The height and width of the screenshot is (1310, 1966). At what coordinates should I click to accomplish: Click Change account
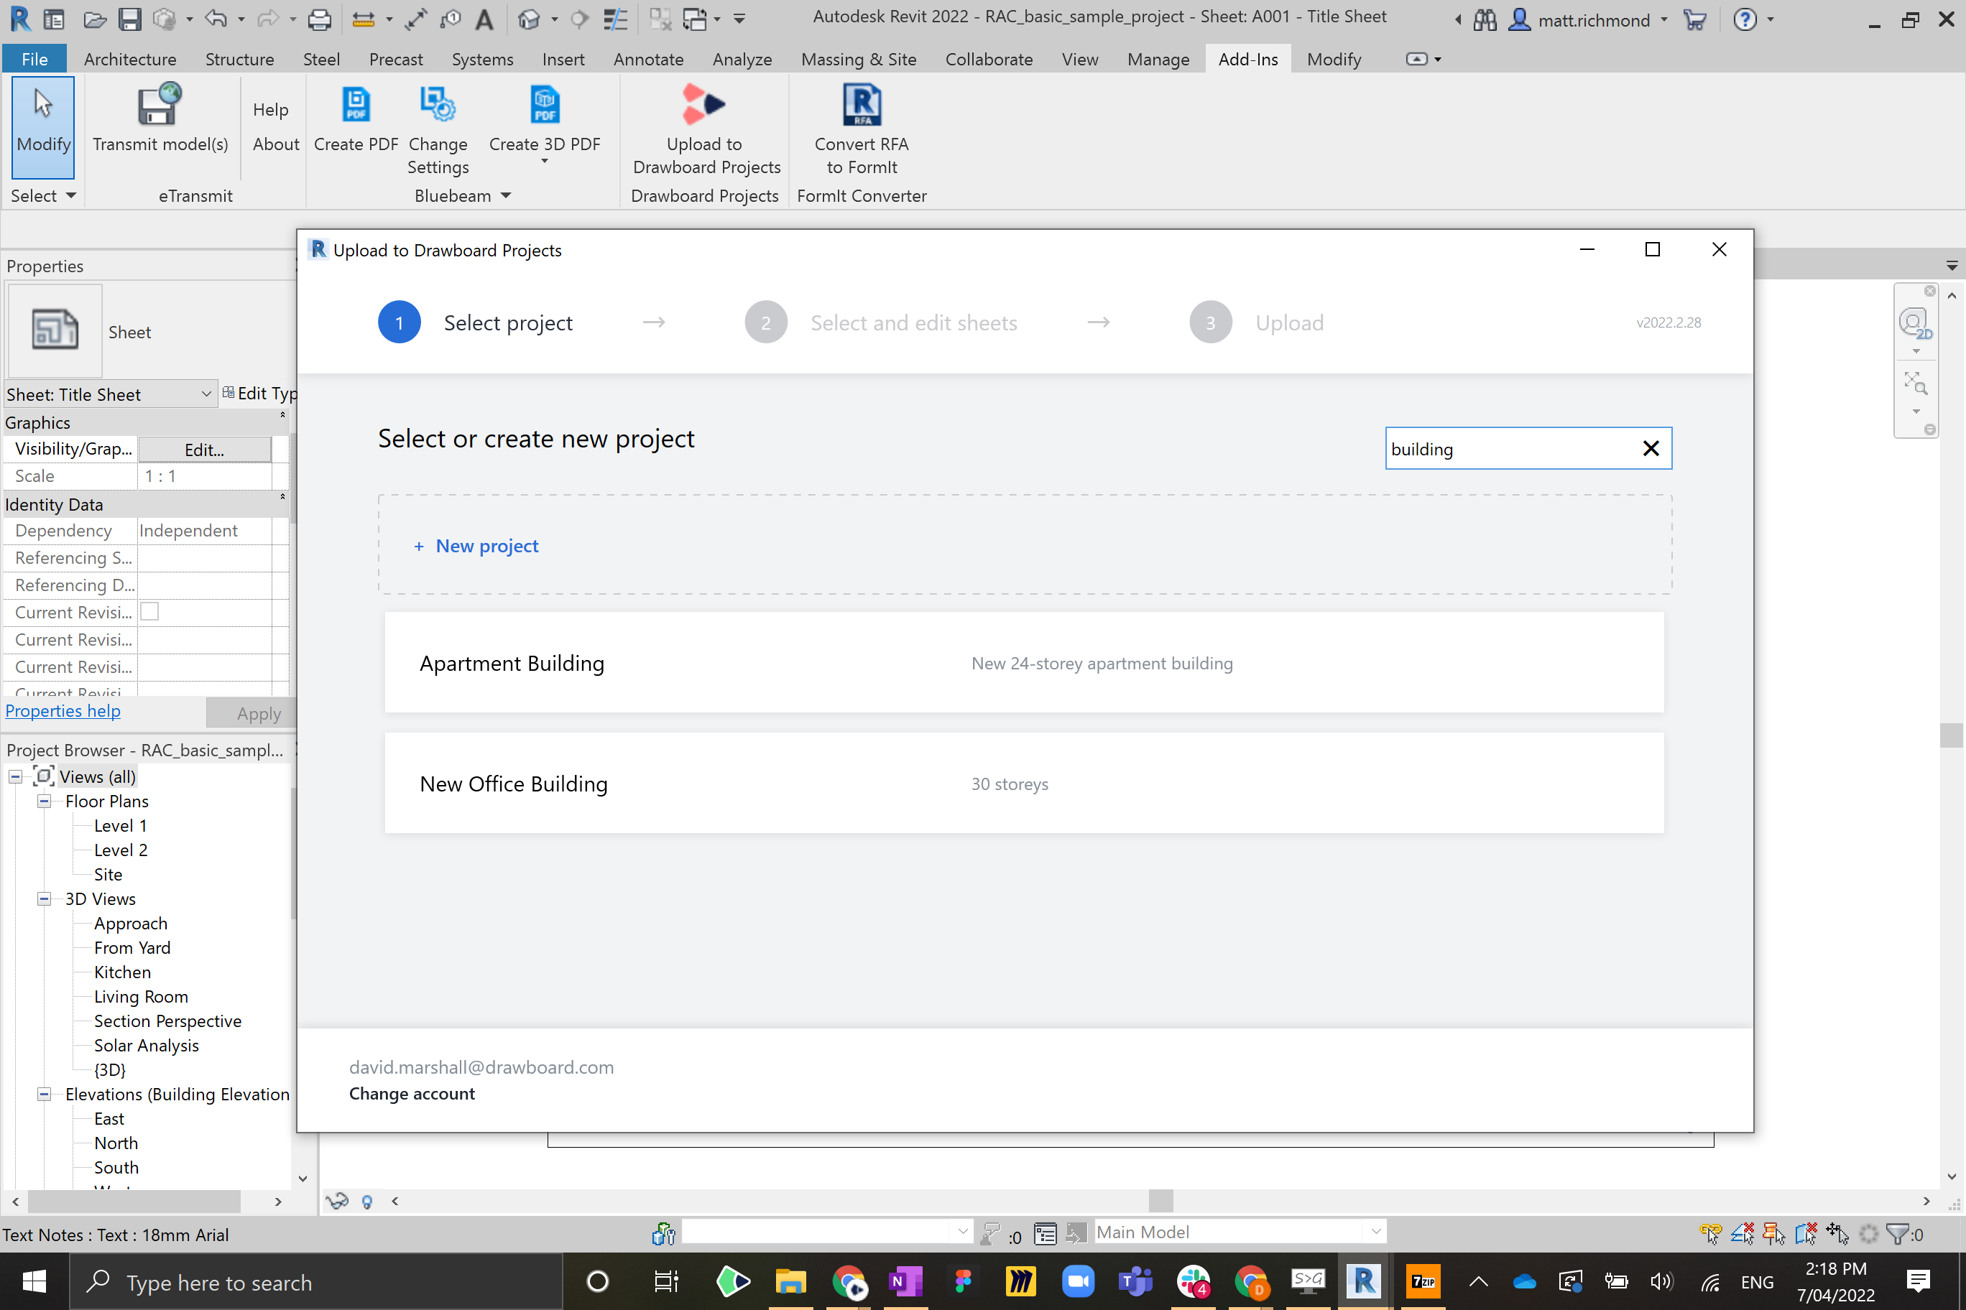(411, 1094)
